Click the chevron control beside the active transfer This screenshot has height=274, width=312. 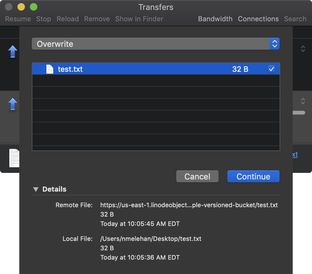point(303,101)
